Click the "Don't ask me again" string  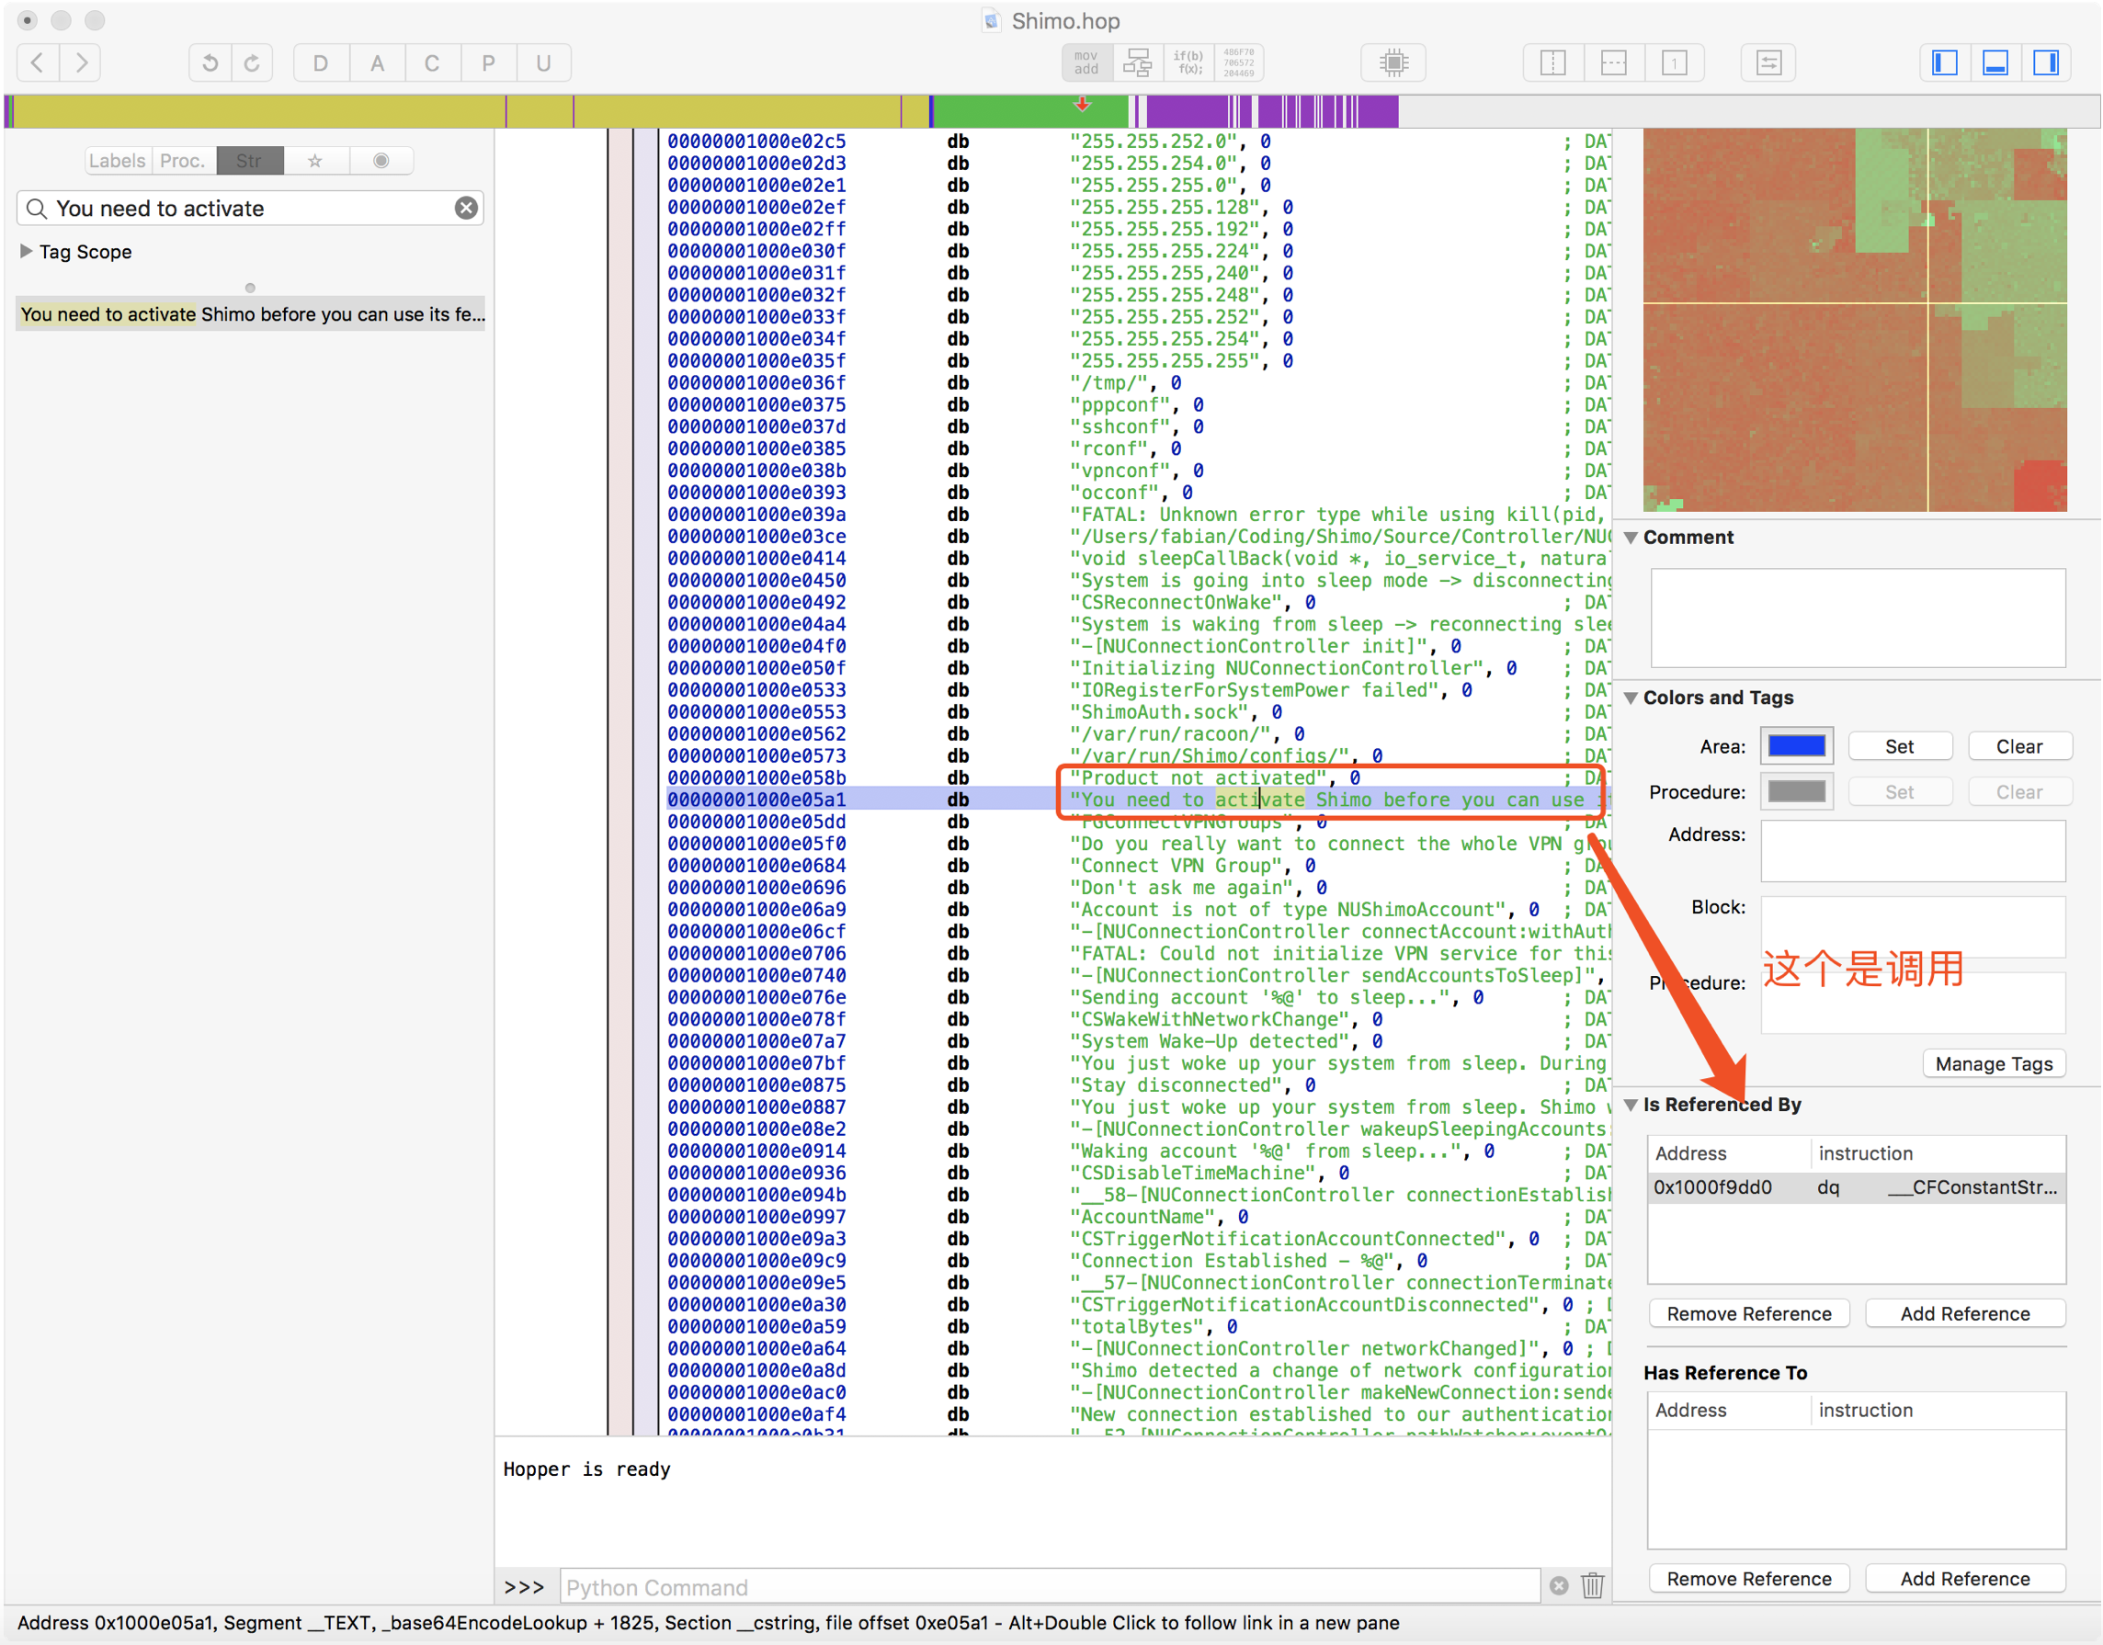(x=1187, y=887)
